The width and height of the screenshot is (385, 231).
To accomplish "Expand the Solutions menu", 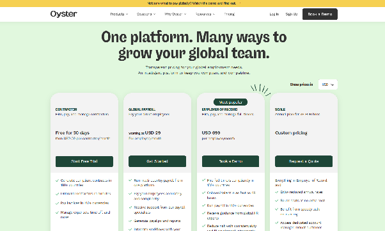I will point(146,14).
